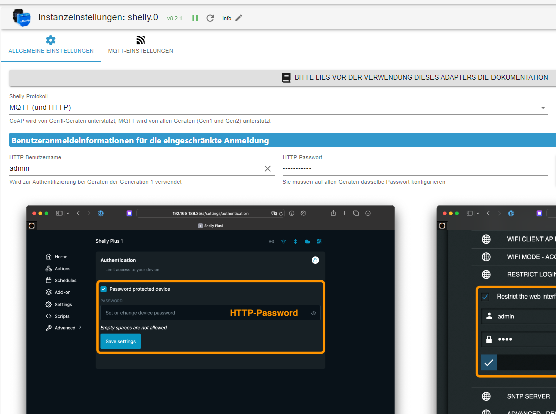Click the pencil edit icon beside info

(x=239, y=18)
